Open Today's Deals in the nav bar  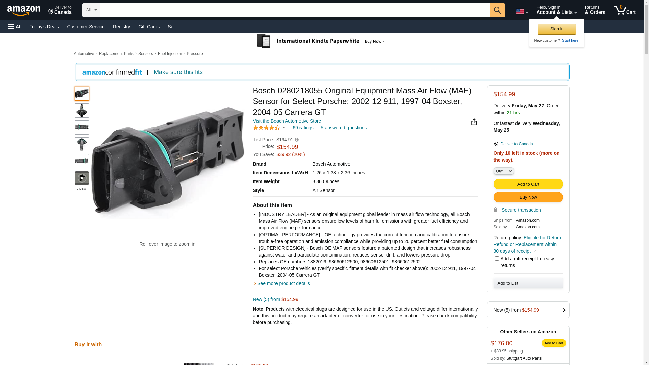pos(44,27)
